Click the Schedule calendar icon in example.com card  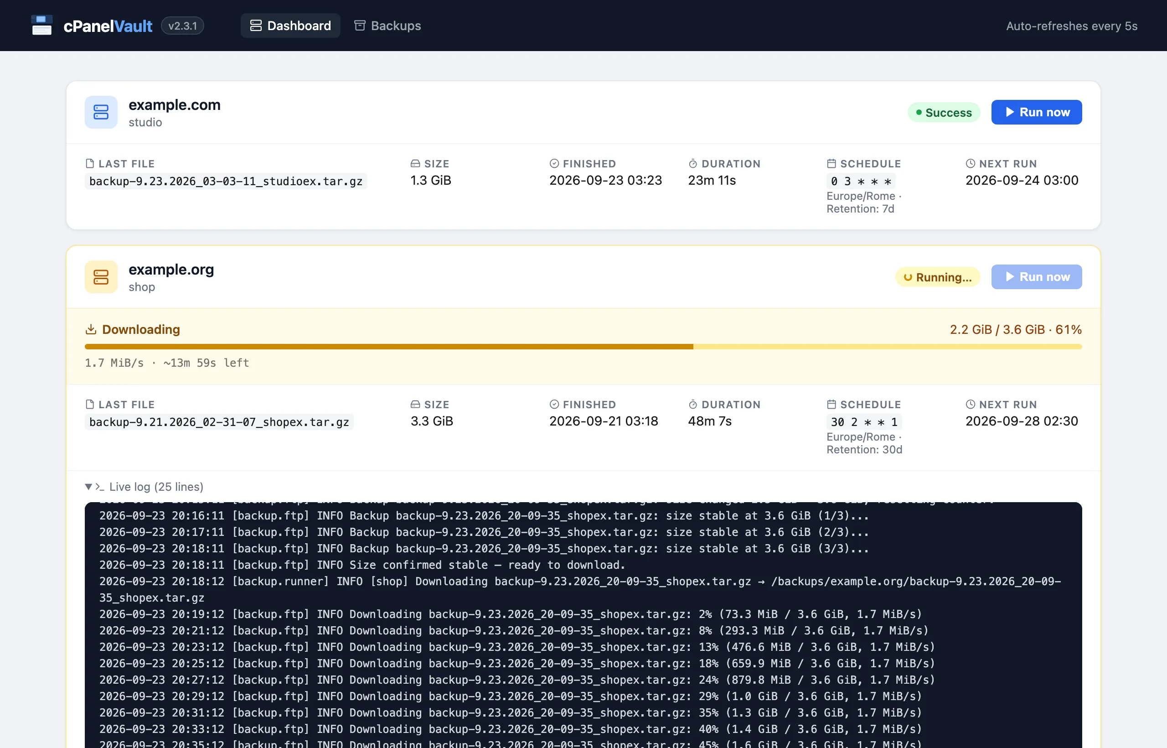pyautogui.click(x=831, y=164)
